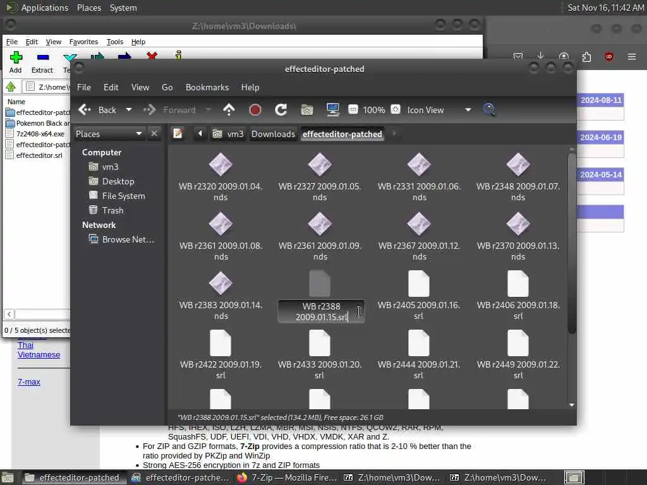The height and width of the screenshot is (485, 647).
Task: Open the Bookmarks menu
Action: coord(207,87)
